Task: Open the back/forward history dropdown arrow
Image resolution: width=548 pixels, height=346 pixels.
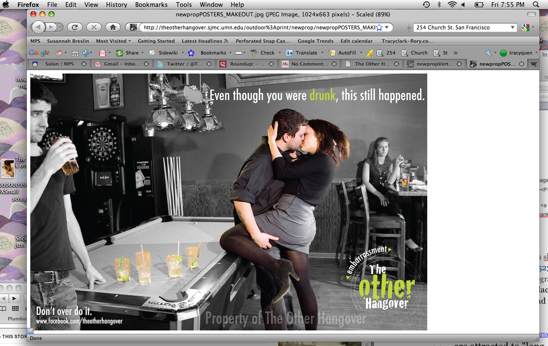Action: click(60, 27)
